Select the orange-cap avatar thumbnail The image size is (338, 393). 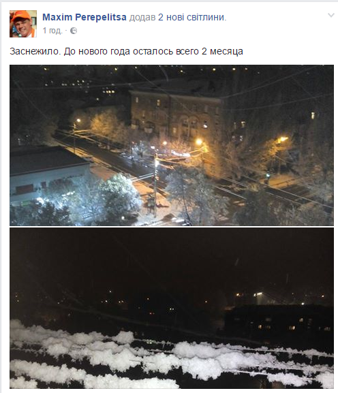23,24
